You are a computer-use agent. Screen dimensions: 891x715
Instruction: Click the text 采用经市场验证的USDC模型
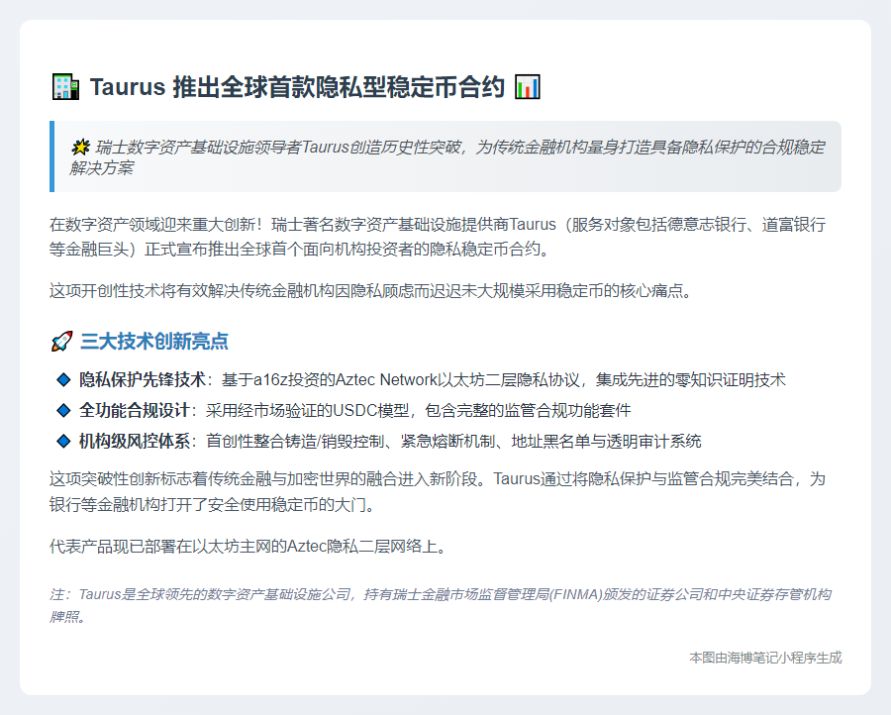[418, 410]
